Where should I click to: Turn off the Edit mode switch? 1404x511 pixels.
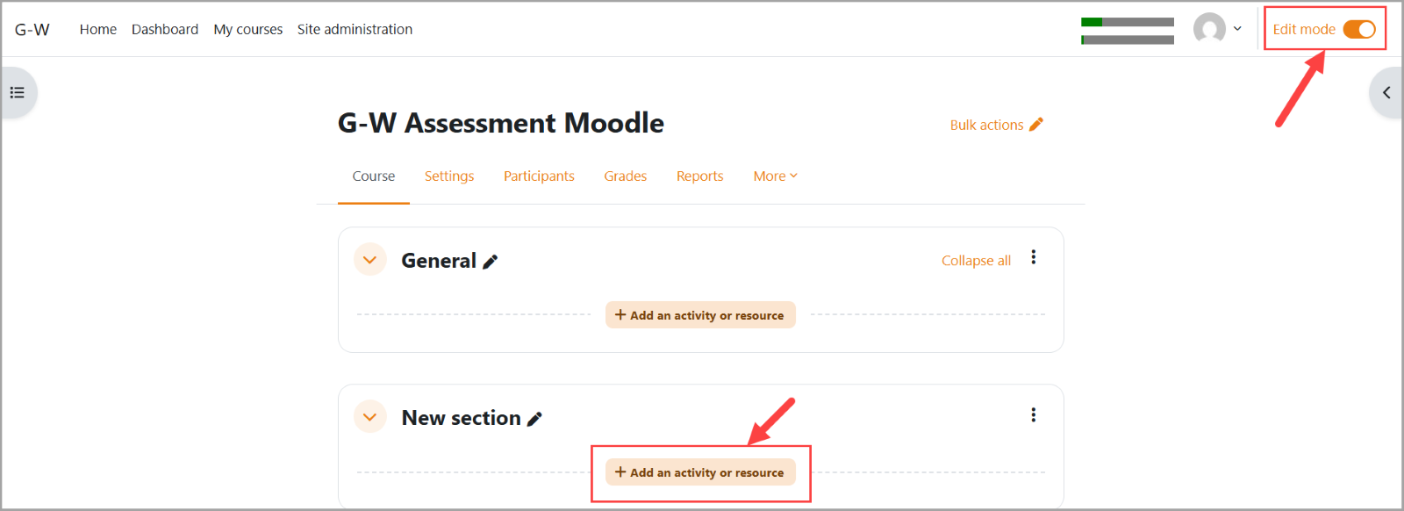pyautogui.click(x=1358, y=29)
